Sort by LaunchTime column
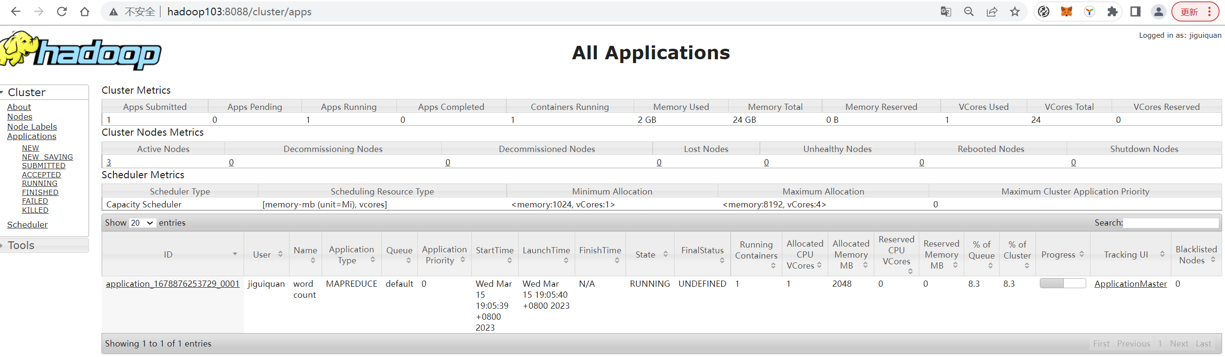The height and width of the screenshot is (357, 1225). [x=566, y=260]
